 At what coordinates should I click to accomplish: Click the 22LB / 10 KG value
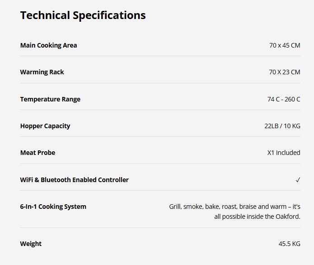[x=282, y=126]
